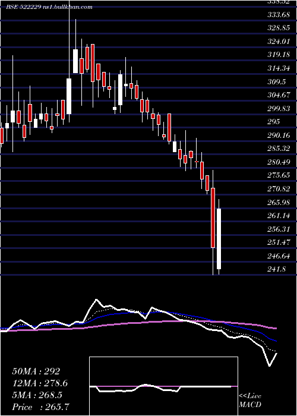Click the Live MACD label
This screenshot has height=416, width=297.
250,401
